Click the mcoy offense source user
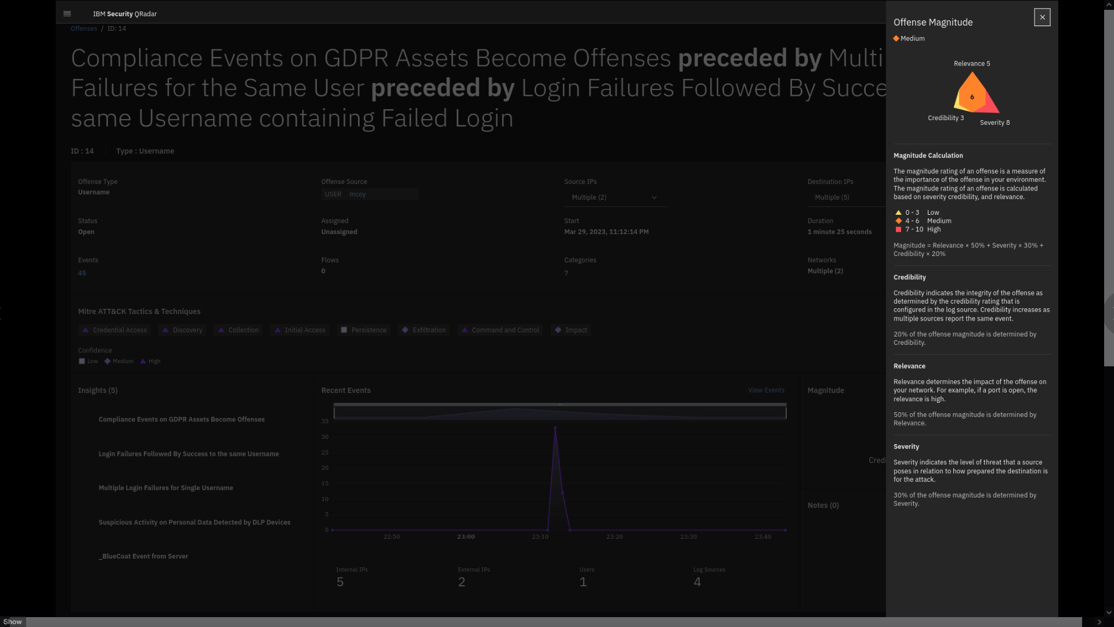 (x=357, y=194)
